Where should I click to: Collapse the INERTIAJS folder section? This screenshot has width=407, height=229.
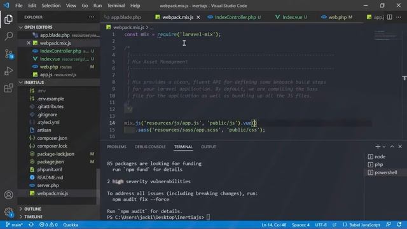click(59, 82)
